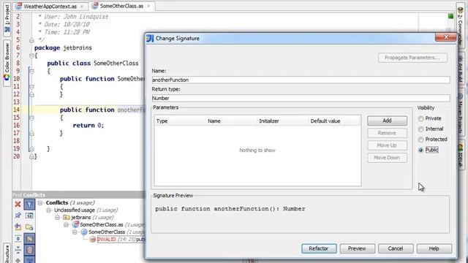Click the expand all icon in Find panel
This screenshot has width=468, height=263.
click(18, 239)
